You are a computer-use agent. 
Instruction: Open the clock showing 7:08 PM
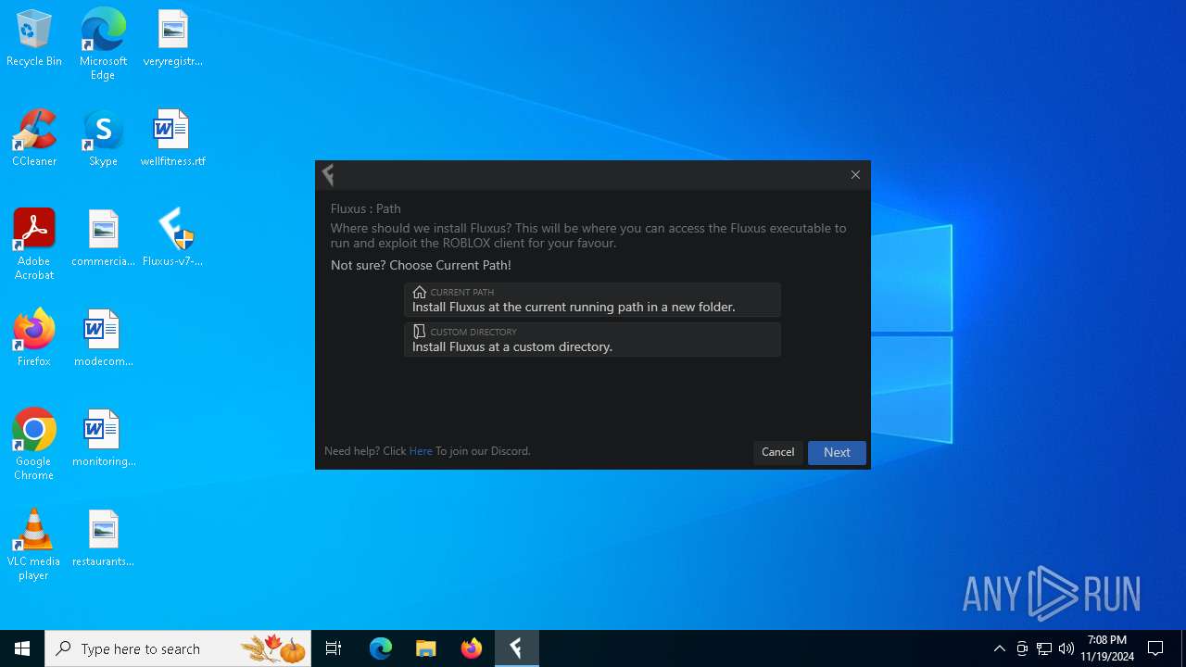[x=1107, y=648]
